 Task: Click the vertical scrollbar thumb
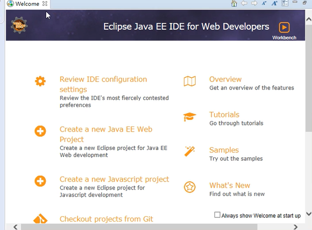(x=309, y=78)
